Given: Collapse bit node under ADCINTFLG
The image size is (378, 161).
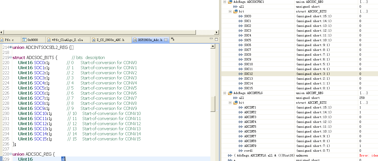Looking at the screenshot, I should 230,103.
